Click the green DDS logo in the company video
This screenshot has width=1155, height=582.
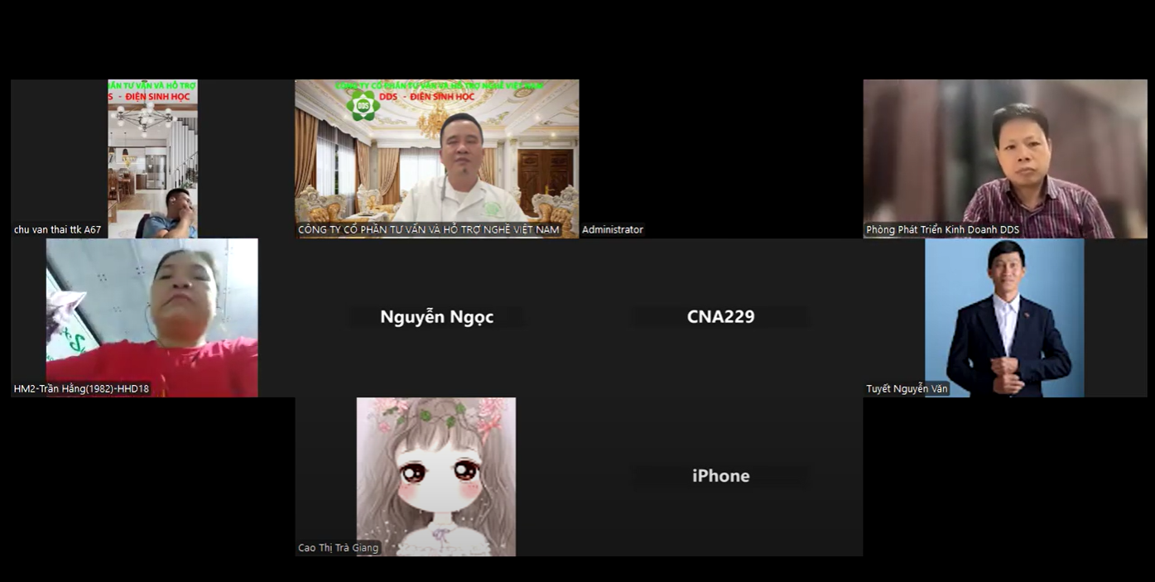[363, 106]
